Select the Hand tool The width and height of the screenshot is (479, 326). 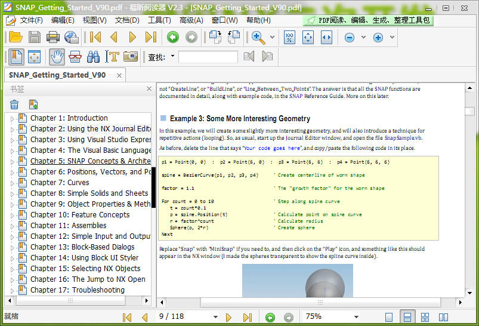pos(56,57)
